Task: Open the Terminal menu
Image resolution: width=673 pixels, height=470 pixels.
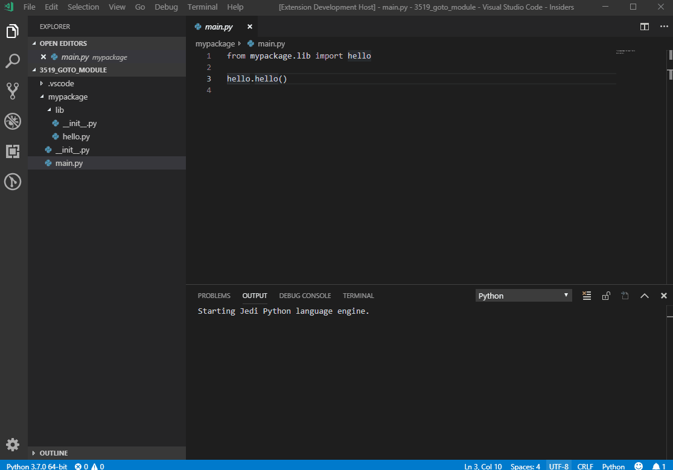Action: (203, 7)
